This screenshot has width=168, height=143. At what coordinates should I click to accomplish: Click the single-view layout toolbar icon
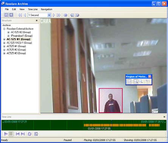6,15
